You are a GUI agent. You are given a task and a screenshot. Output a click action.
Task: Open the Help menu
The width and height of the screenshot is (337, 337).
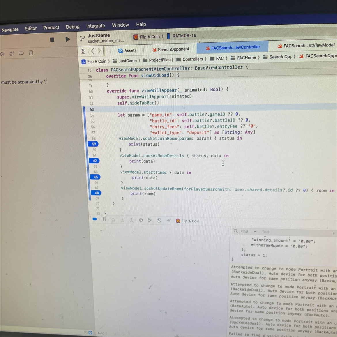[141, 24]
